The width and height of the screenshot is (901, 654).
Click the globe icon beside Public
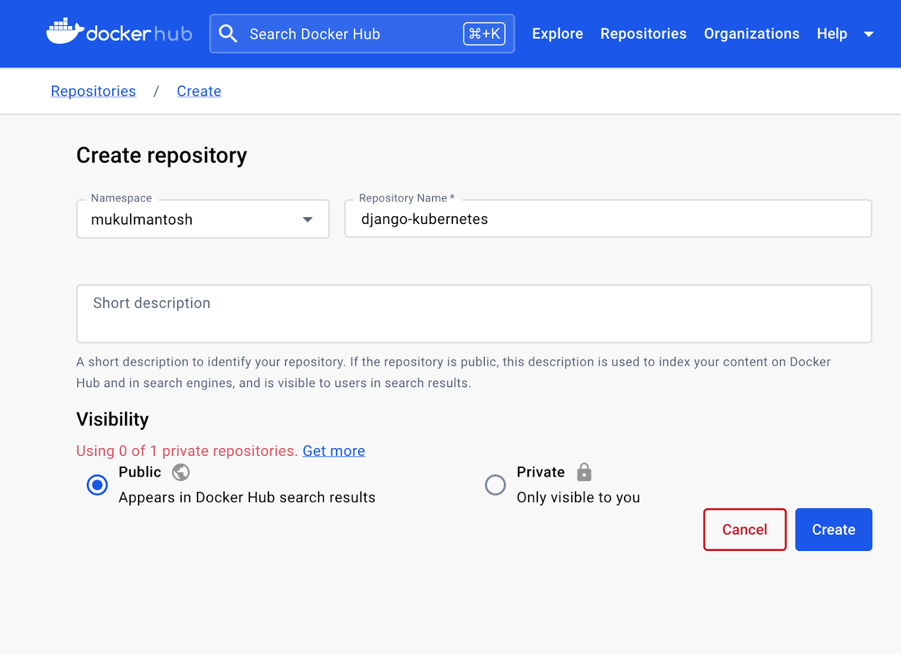(x=181, y=472)
